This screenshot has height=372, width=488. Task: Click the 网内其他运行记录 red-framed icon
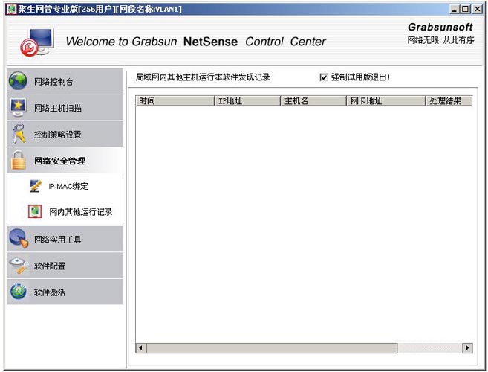pyautogui.click(x=35, y=211)
